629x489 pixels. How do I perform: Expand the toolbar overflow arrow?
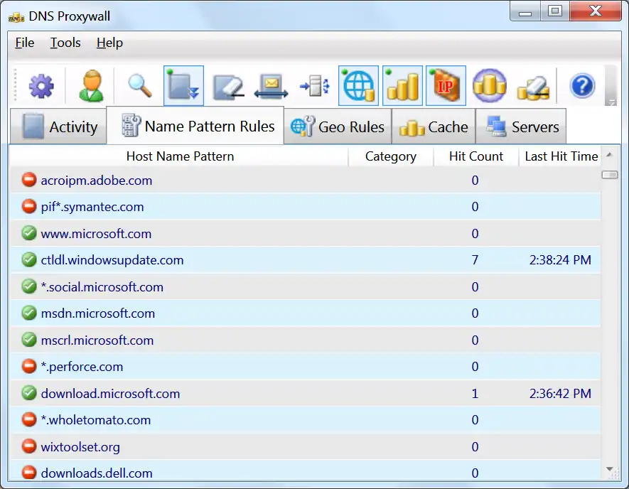coord(611,102)
